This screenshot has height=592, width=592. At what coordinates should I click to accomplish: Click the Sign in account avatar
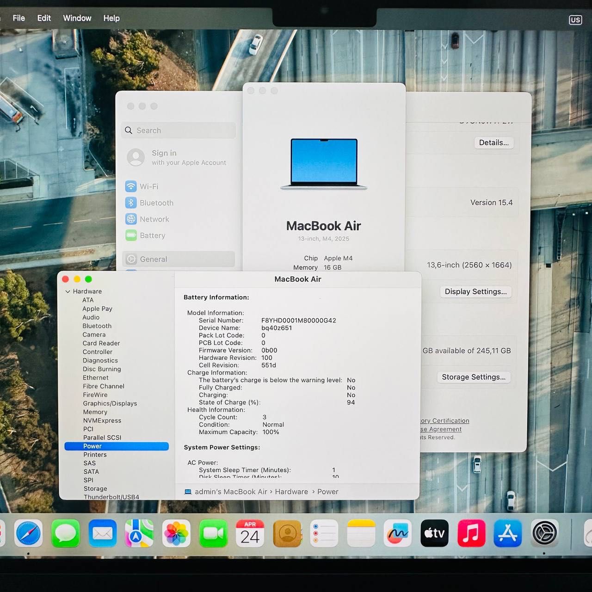click(136, 157)
